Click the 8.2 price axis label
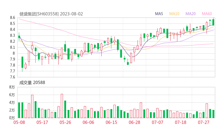218x129 pixels. click(x=12, y=41)
